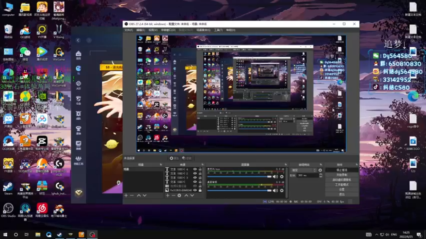Move scene up with arrow icon
The height and width of the screenshot is (239, 426).
(139, 195)
